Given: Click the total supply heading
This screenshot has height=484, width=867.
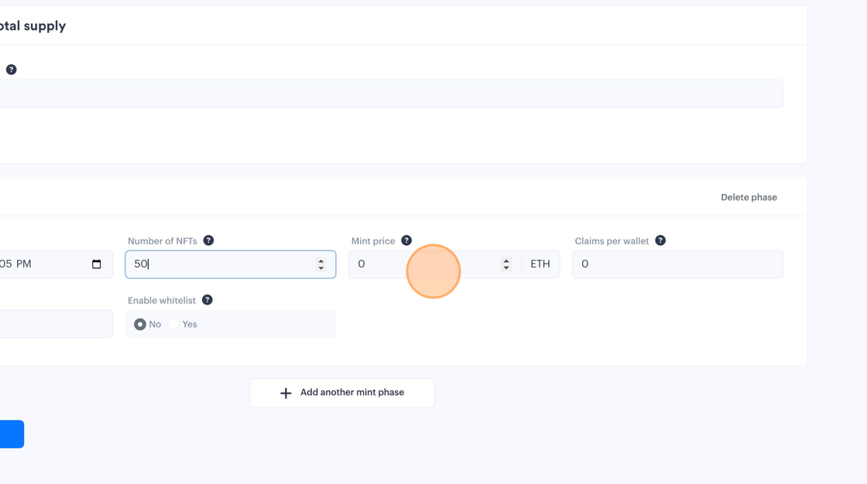Looking at the screenshot, I should 33,26.
